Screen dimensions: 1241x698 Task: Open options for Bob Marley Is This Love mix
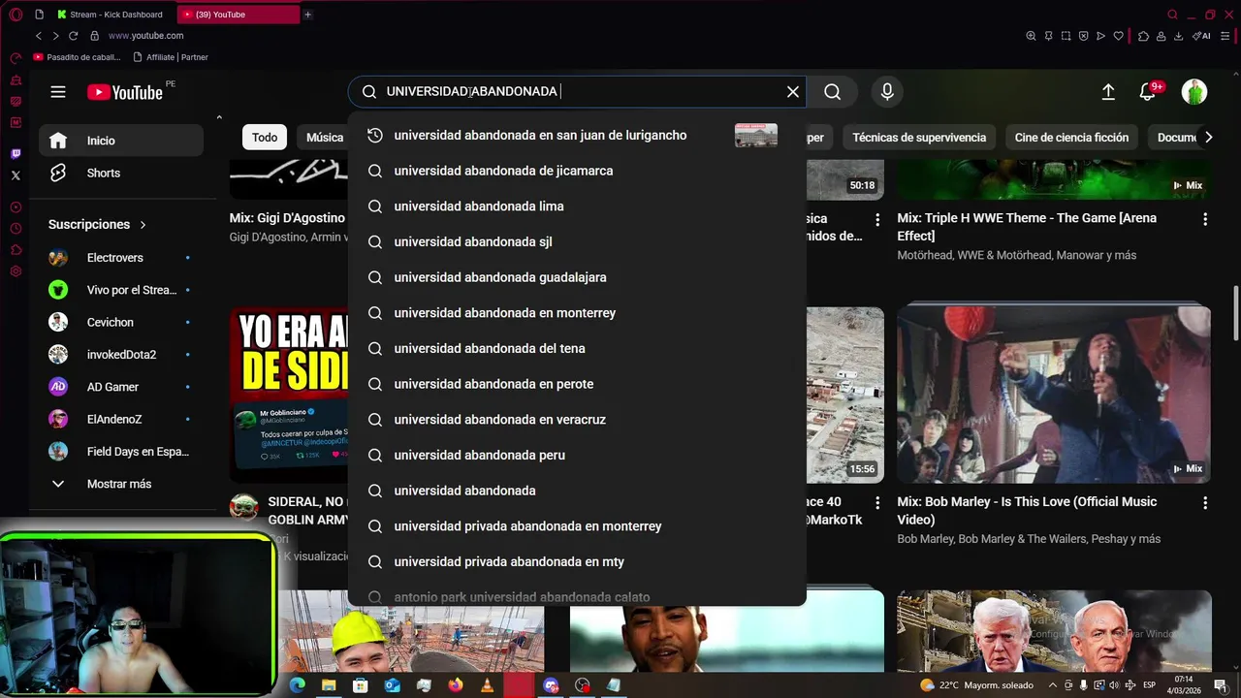[x=1205, y=503]
